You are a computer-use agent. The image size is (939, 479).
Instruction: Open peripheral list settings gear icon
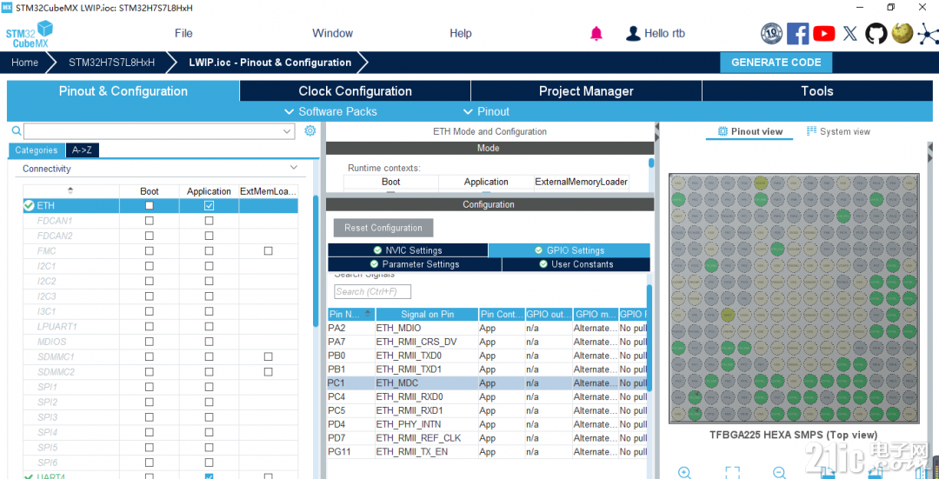pyautogui.click(x=310, y=130)
